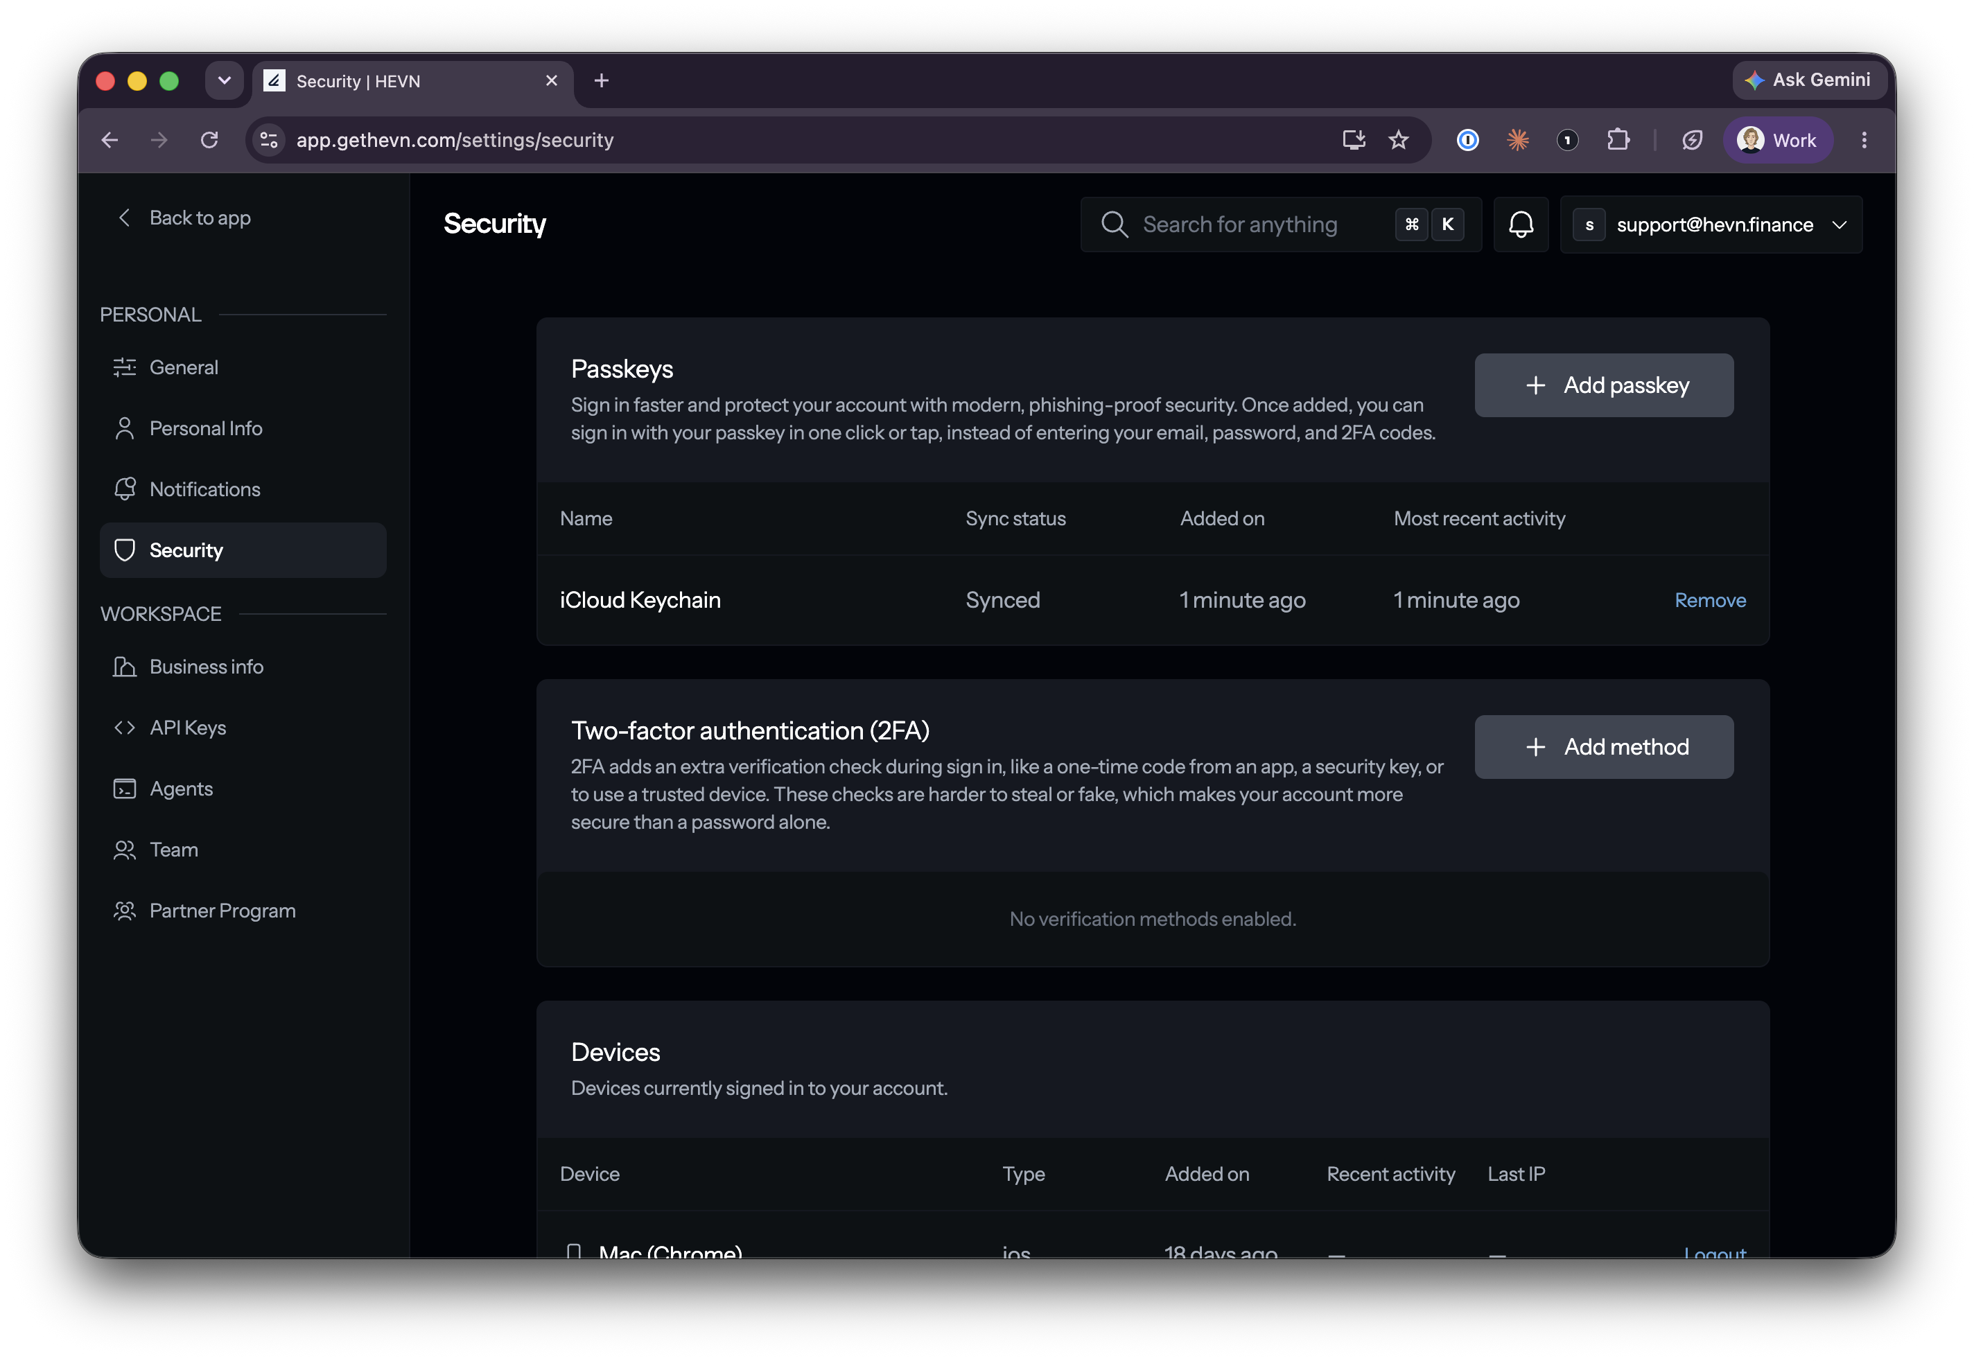Click the install app icon in address bar
The width and height of the screenshot is (1974, 1361).
pyautogui.click(x=1353, y=140)
